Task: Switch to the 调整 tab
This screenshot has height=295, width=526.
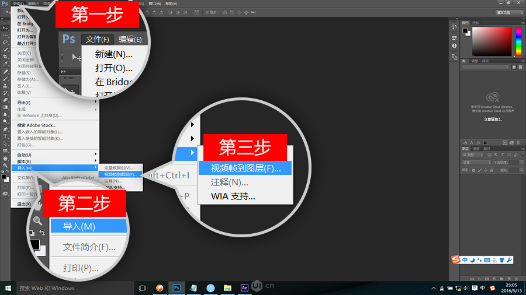Action: tap(475, 61)
